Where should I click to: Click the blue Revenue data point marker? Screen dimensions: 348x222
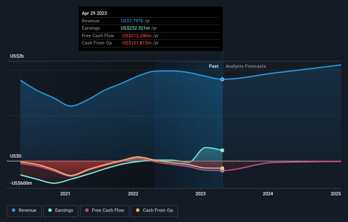[x=222, y=79]
